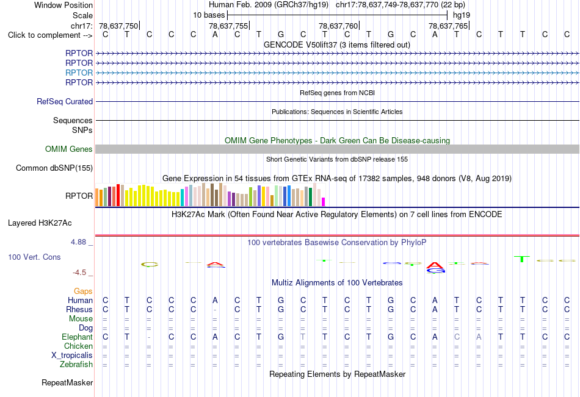This screenshot has height=397, width=580.
Task: Click the large red A conservation logo
Action: point(435,265)
